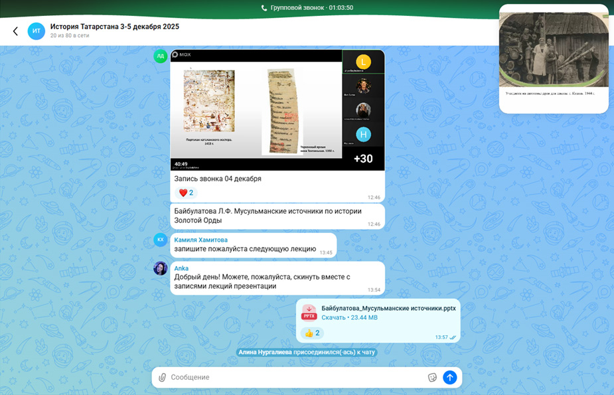The width and height of the screenshot is (614, 395).
Task: Click the Скачать link on the presentation file
Action: [335, 318]
